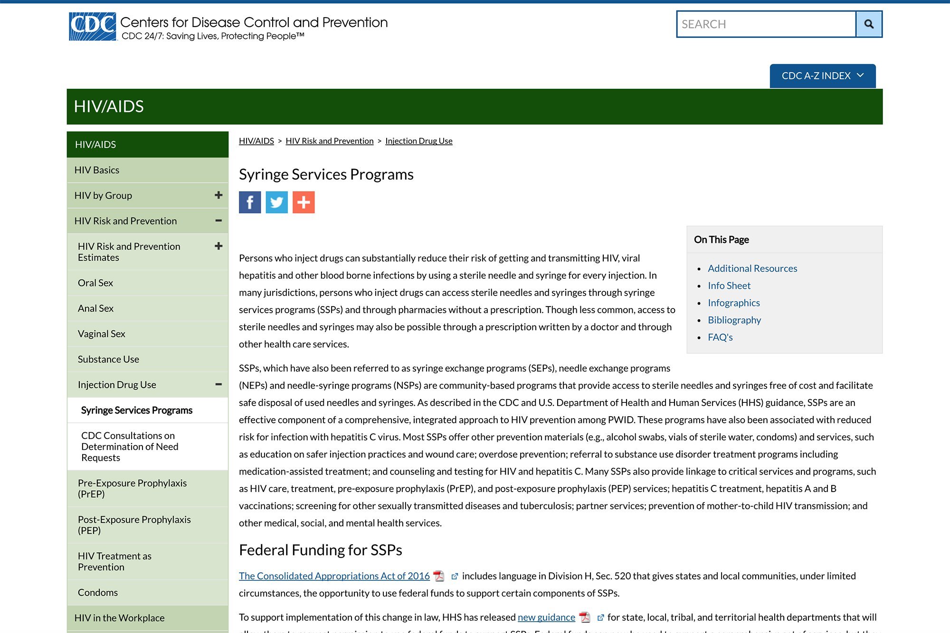
Task: Open HIV Treatment as Prevention item
Action: tap(148, 562)
